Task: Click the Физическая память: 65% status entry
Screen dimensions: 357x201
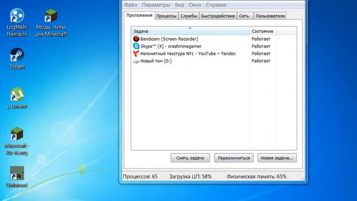Action: [257, 176]
